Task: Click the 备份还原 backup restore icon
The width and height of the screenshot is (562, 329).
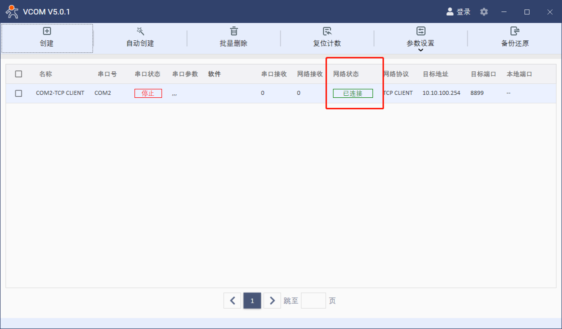Action: [514, 31]
